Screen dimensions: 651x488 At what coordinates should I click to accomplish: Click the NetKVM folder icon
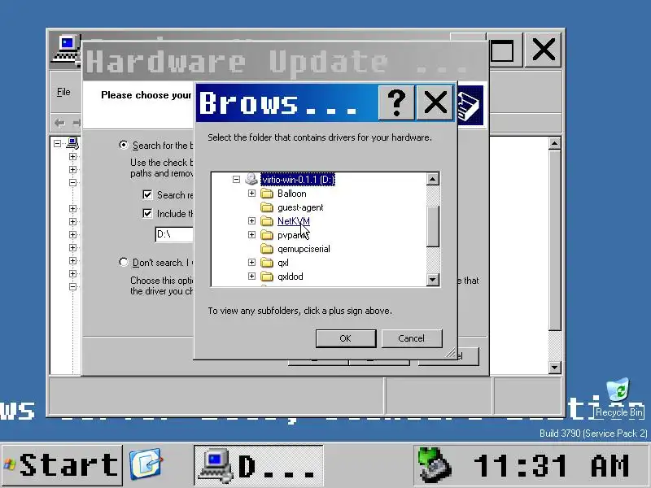[x=267, y=220]
